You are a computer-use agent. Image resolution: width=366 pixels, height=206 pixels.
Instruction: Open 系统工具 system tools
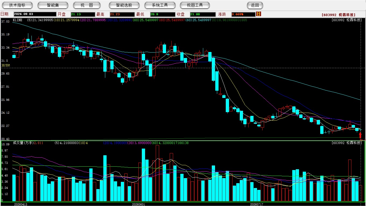point(160,5)
